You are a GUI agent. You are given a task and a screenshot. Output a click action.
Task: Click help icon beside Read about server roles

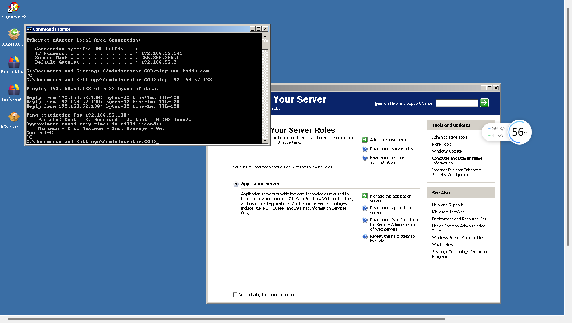(x=365, y=149)
